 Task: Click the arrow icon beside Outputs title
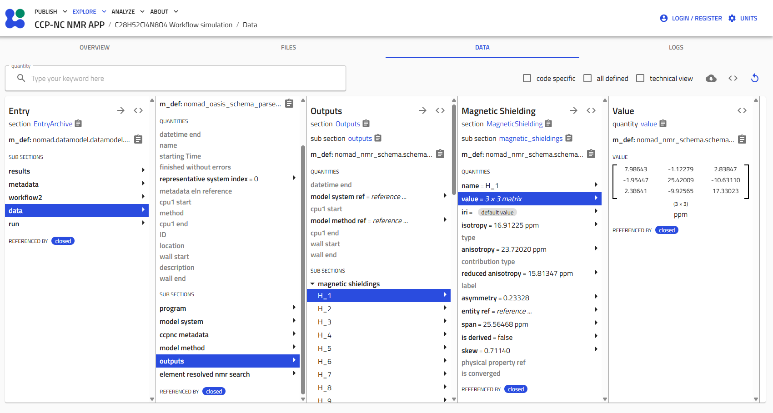tap(423, 110)
